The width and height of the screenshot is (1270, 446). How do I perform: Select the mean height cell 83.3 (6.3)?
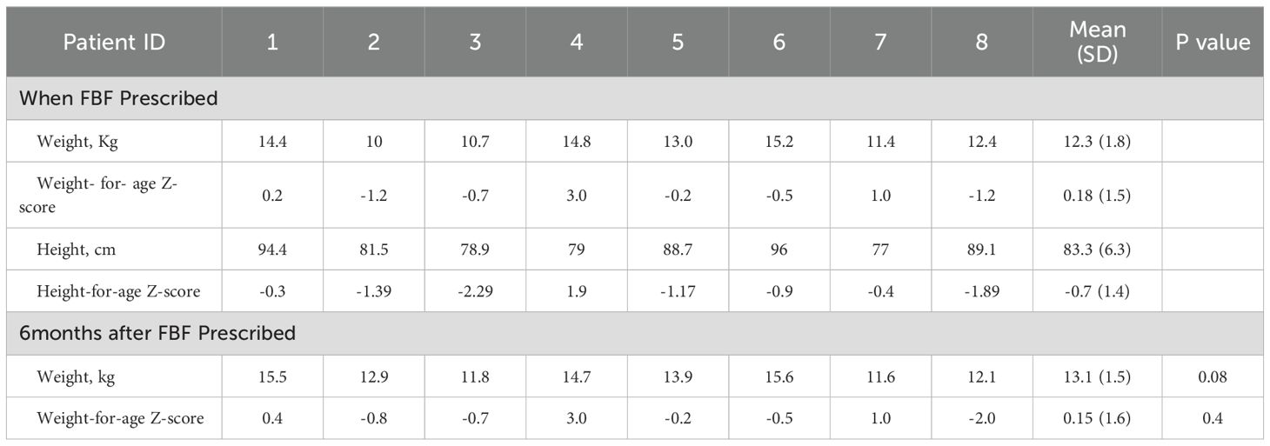click(1097, 250)
